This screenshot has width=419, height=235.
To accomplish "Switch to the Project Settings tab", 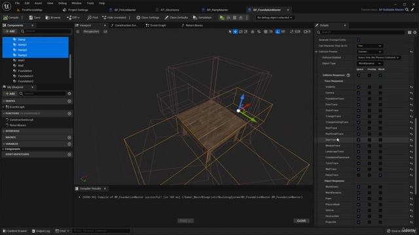I will click(x=78, y=10).
